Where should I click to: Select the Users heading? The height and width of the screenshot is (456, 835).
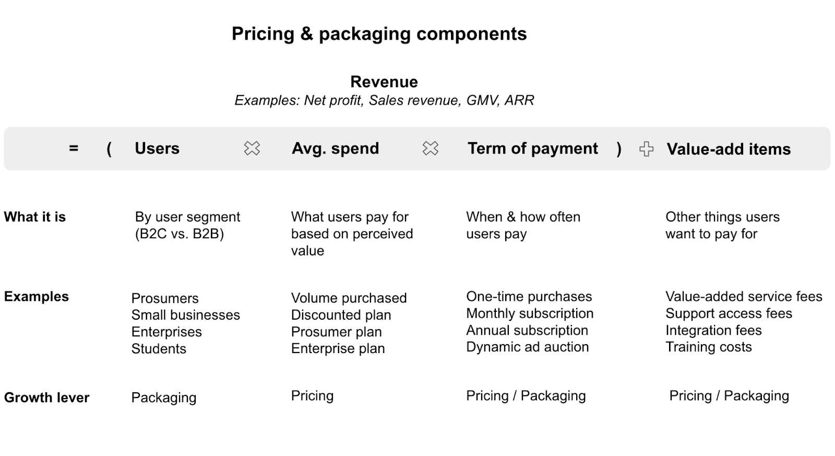pos(157,148)
